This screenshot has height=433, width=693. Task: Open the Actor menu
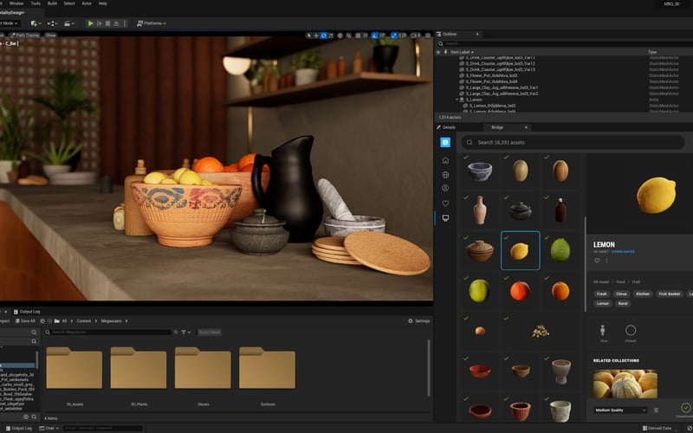[87, 3]
